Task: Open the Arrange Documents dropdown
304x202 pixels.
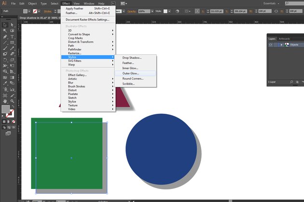Action: pyautogui.click(x=124, y=3)
